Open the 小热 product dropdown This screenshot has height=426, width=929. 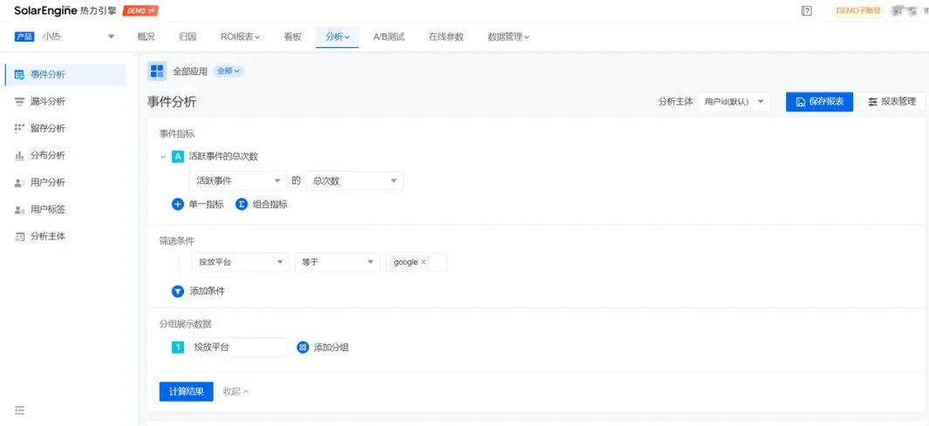click(79, 37)
